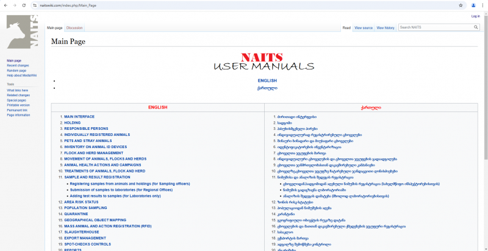The height and width of the screenshot is (251, 488).
Task: Switch to the Discussion tab
Action: coord(74,28)
